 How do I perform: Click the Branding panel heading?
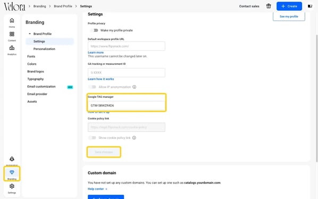coord(35,22)
